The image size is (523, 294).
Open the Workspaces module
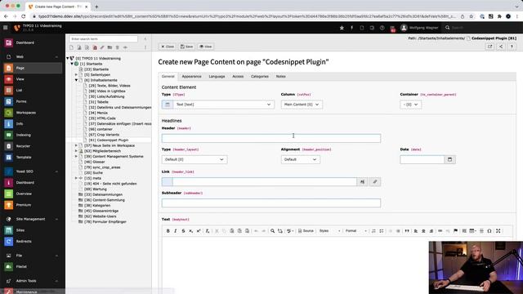33,113
